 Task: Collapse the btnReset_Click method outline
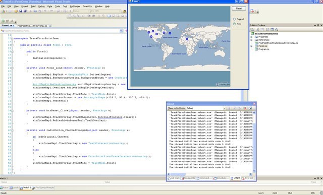click(x=12, y=111)
